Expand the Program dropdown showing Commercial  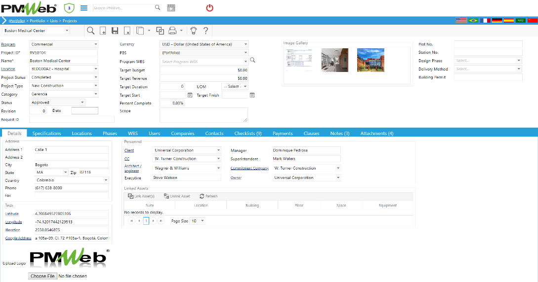(x=64, y=44)
